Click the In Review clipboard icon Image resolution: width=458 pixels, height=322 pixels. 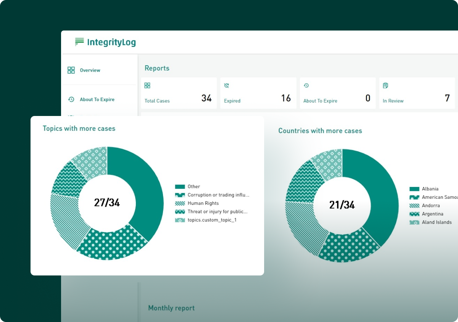[x=386, y=85]
